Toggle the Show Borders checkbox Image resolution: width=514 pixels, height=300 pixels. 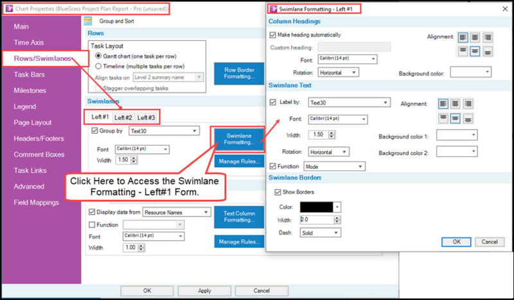coord(278,192)
